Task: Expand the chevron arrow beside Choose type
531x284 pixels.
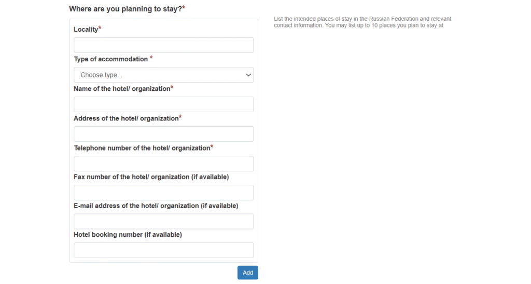Action: click(x=248, y=75)
